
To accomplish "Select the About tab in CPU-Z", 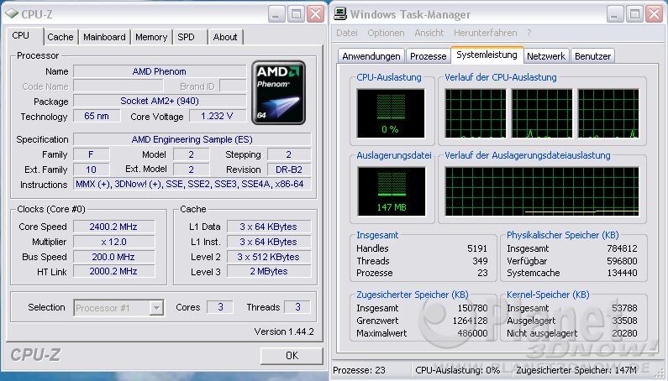I will point(225,37).
